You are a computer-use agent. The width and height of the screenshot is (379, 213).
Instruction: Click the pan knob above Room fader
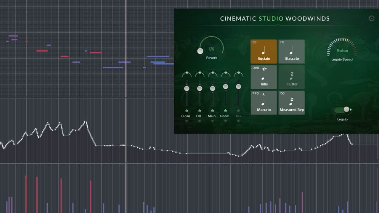(225, 74)
